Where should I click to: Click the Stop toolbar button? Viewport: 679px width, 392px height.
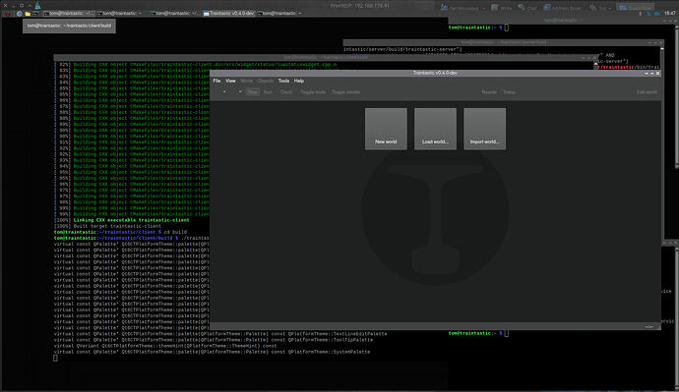pos(253,92)
